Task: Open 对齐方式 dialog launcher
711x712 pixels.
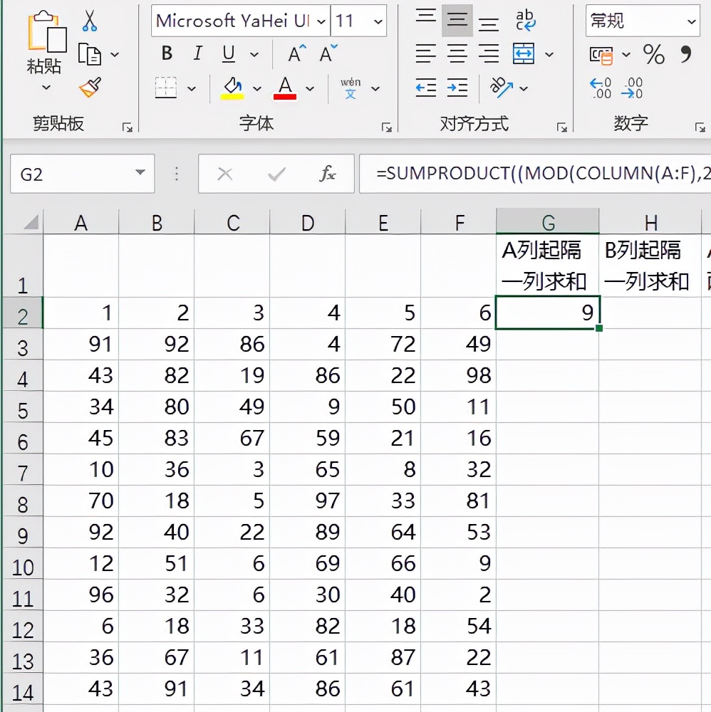Action: [x=562, y=127]
